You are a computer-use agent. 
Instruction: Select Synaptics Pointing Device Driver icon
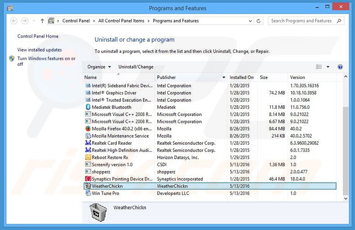pos(88,179)
